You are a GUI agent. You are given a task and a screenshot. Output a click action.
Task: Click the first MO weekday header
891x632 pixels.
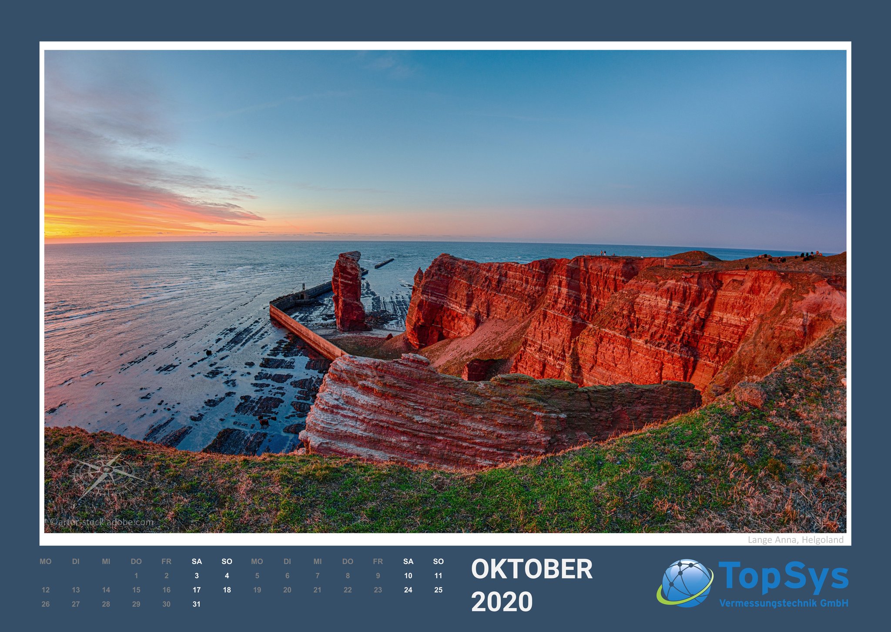click(x=46, y=562)
